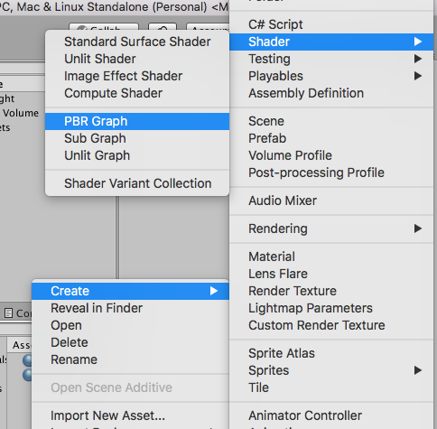Create a Post-processing Profile
437x429 pixels.
(x=331, y=173)
